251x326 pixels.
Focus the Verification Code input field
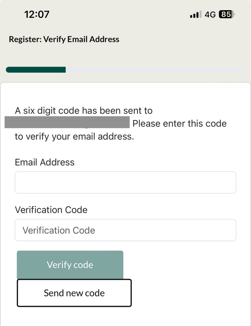coord(125,230)
